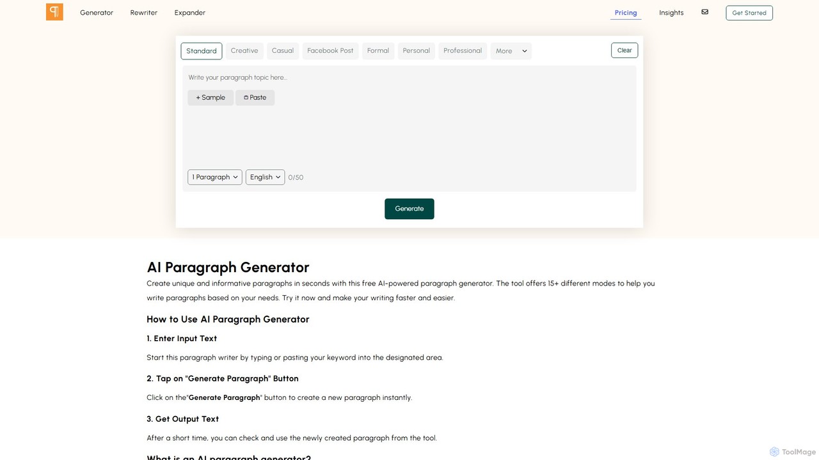This screenshot has width=819, height=460.
Task: Switch to Formal mode
Action: click(x=378, y=51)
